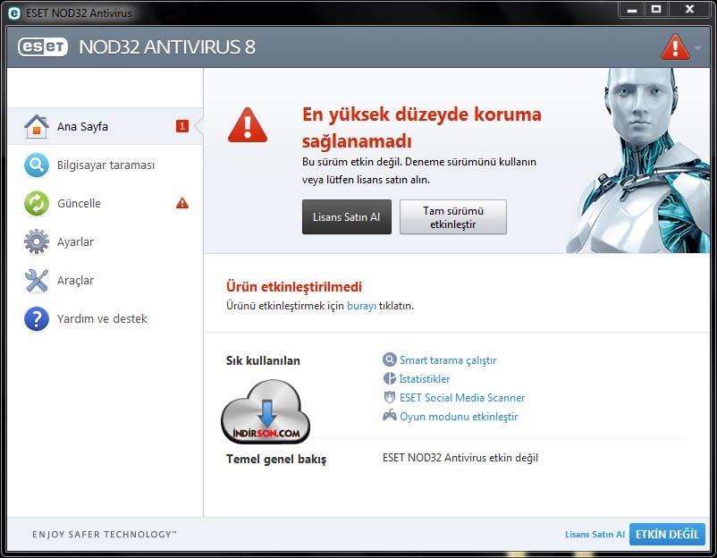This screenshot has width=717, height=558.
Task: Open İstatistikler link
Action: (x=425, y=379)
